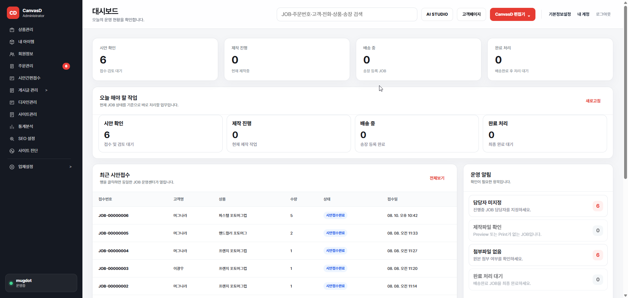Click the CD logo badge
This screenshot has width=628, height=298.
13,13
